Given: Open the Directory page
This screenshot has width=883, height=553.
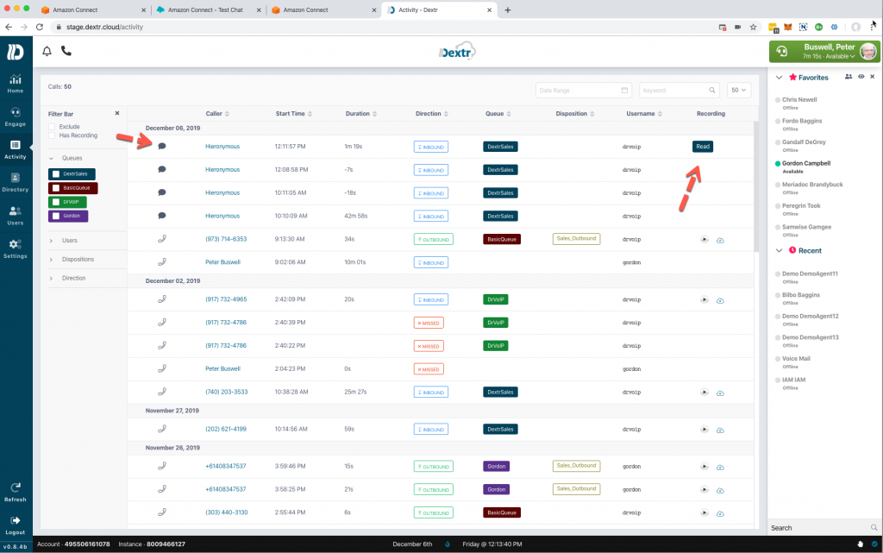Looking at the screenshot, I should [x=16, y=182].
